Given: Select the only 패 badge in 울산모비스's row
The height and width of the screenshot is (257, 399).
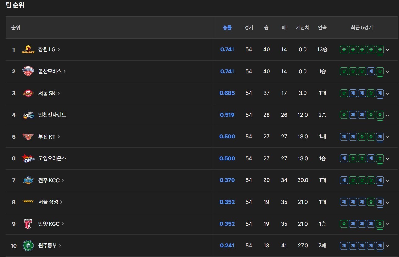Looking at the screenshot, I should coord(371,71).
